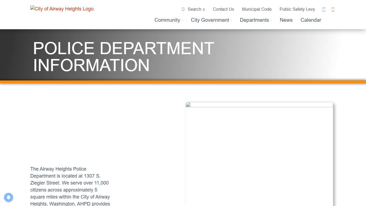366x206 pixels.
Task: Click the Contact Us link
Action: pyautogui.click(x=223, y=9)
